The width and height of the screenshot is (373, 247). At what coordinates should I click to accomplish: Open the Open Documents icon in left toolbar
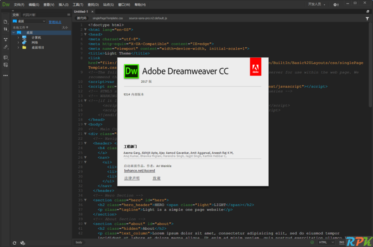point(6,22)
